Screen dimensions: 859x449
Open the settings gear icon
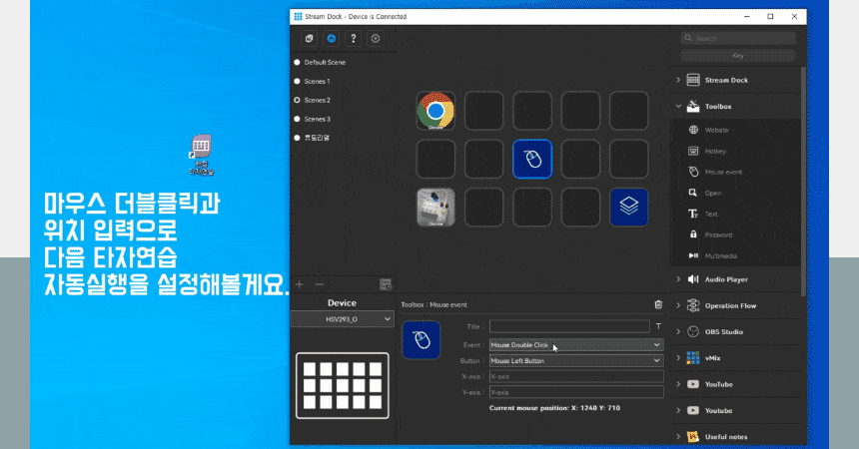pyautogui.click(x=376, y=38)
